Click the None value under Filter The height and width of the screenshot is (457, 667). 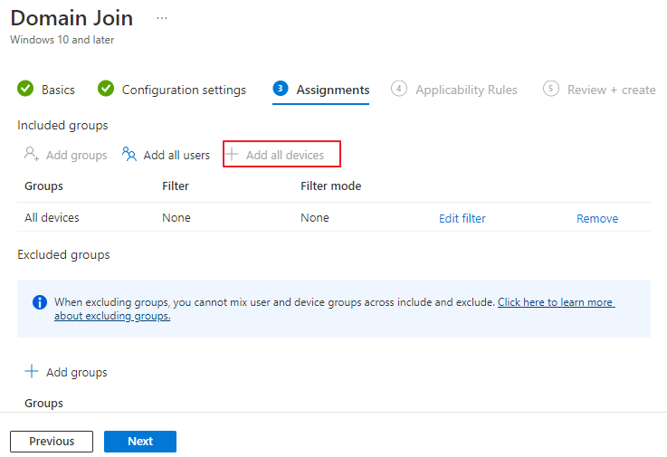coord(176,217)
